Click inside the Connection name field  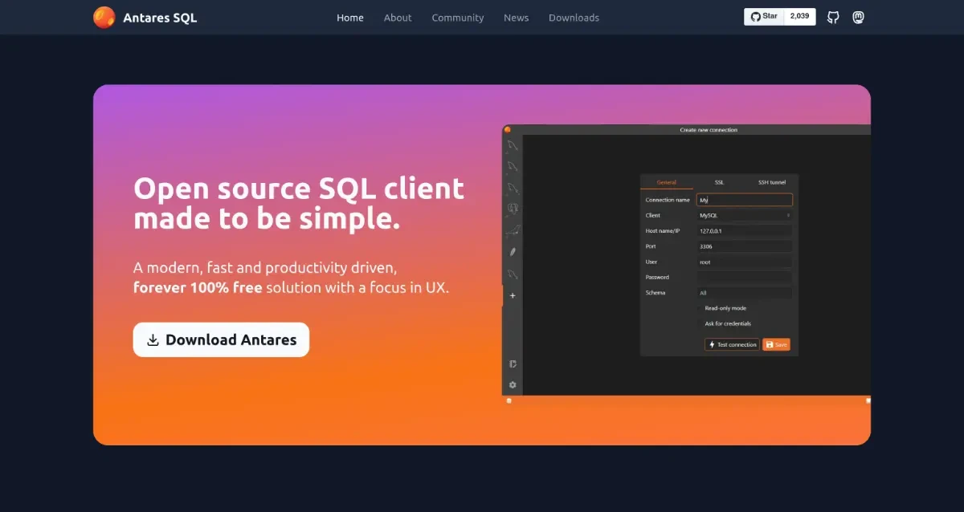pos(743,199)
